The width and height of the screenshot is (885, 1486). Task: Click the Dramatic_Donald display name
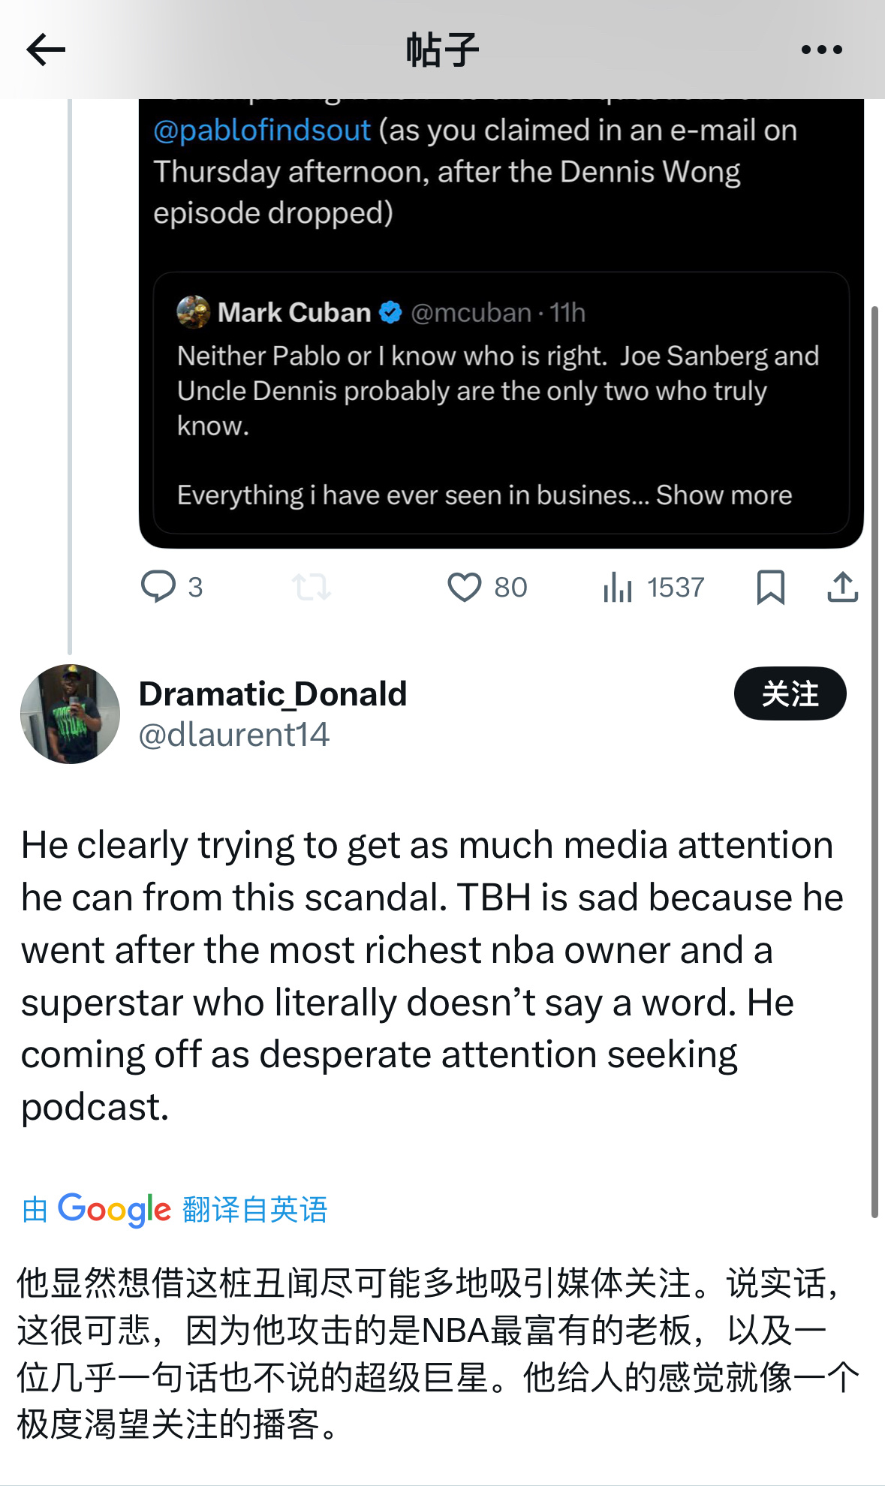[273, 693]
